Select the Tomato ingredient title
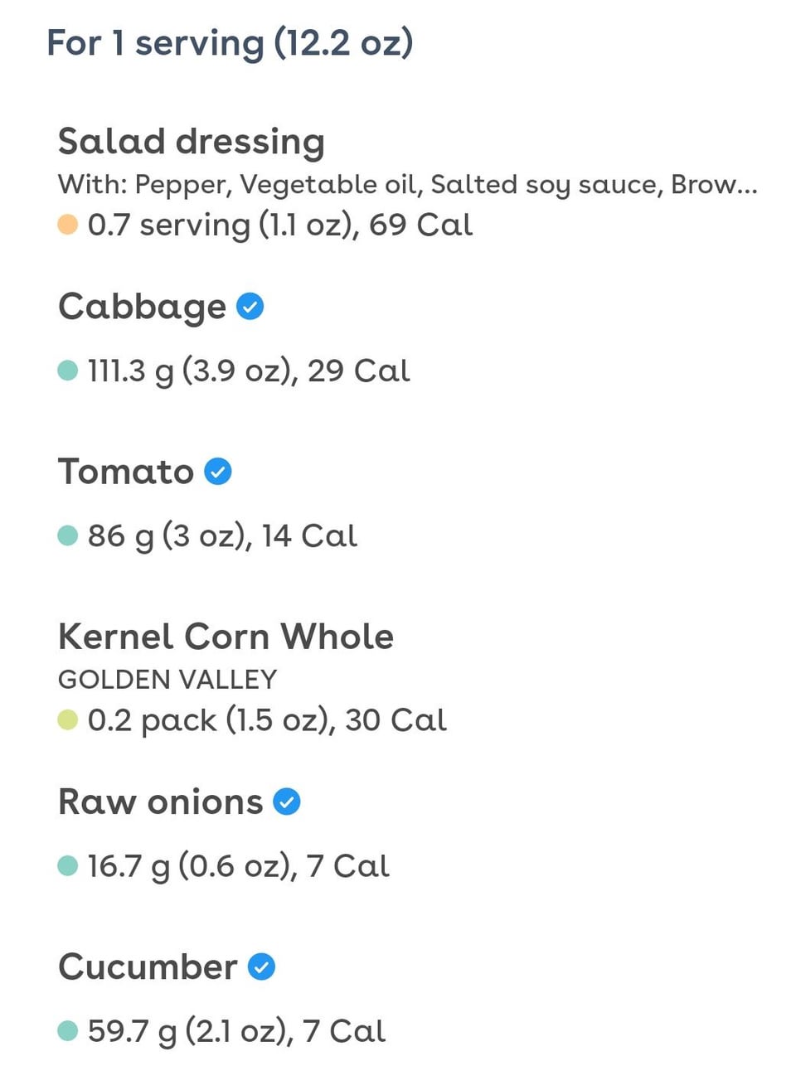The image size is (796, 1090). 126,472
